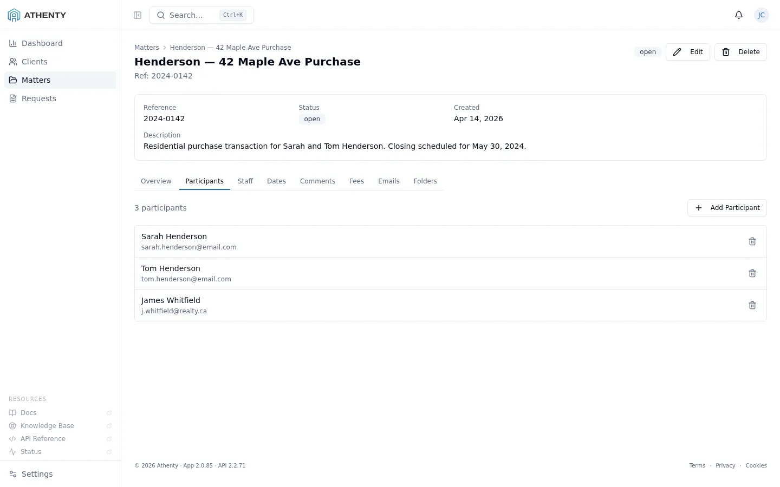
Task: Click the Privacy footer link
Action: (x=725, y=465)
